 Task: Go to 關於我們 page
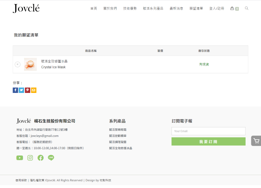point(110,9)
